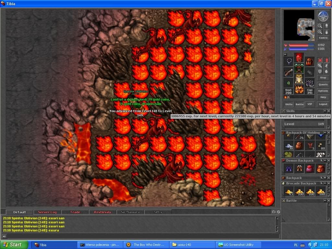Toggle chase opponent running figure mode
The width and height of the screenshot is (332, 249).
click(326, 66)
